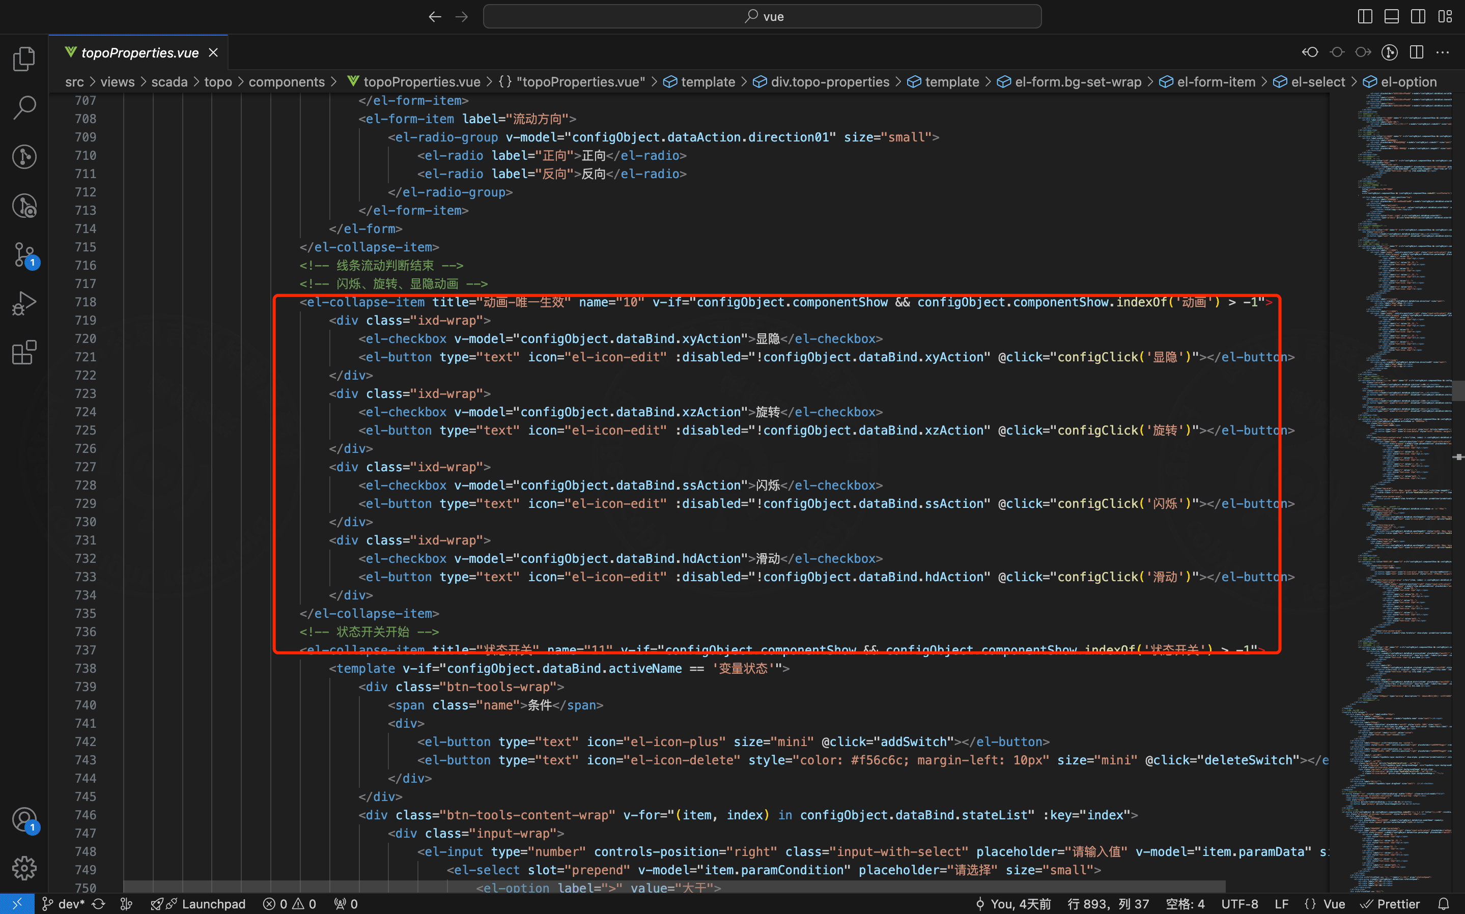The height and width of the screenshot is (914, 1465).
Task: Click configObject.dataBind.xyAction on line 720
Action: [631, 338]
